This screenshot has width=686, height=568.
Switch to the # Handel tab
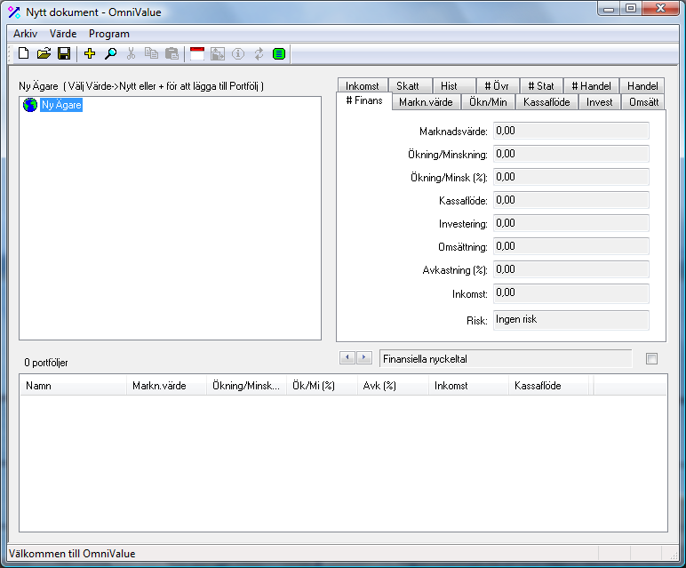point(592,85)
